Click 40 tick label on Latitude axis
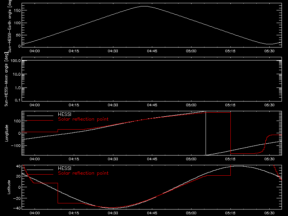The height and width of the screenshot is (216, 288). coord(18,166)
